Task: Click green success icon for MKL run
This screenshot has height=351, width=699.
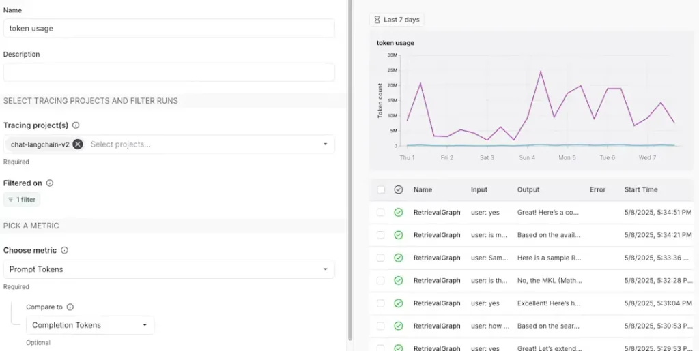Action: click(x=399, y=280)
